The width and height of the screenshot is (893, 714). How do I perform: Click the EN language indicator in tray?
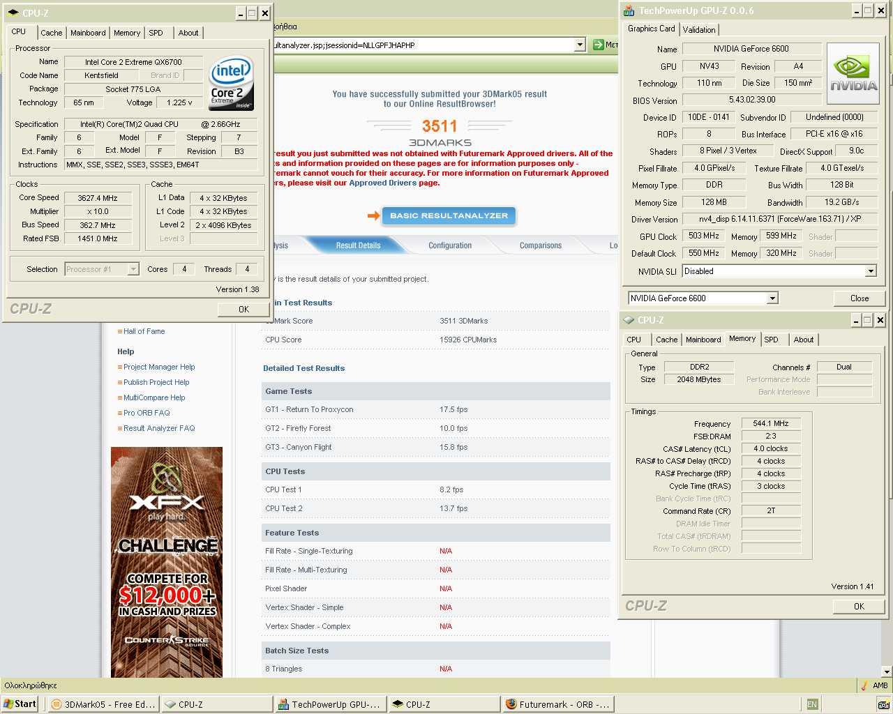812,704
